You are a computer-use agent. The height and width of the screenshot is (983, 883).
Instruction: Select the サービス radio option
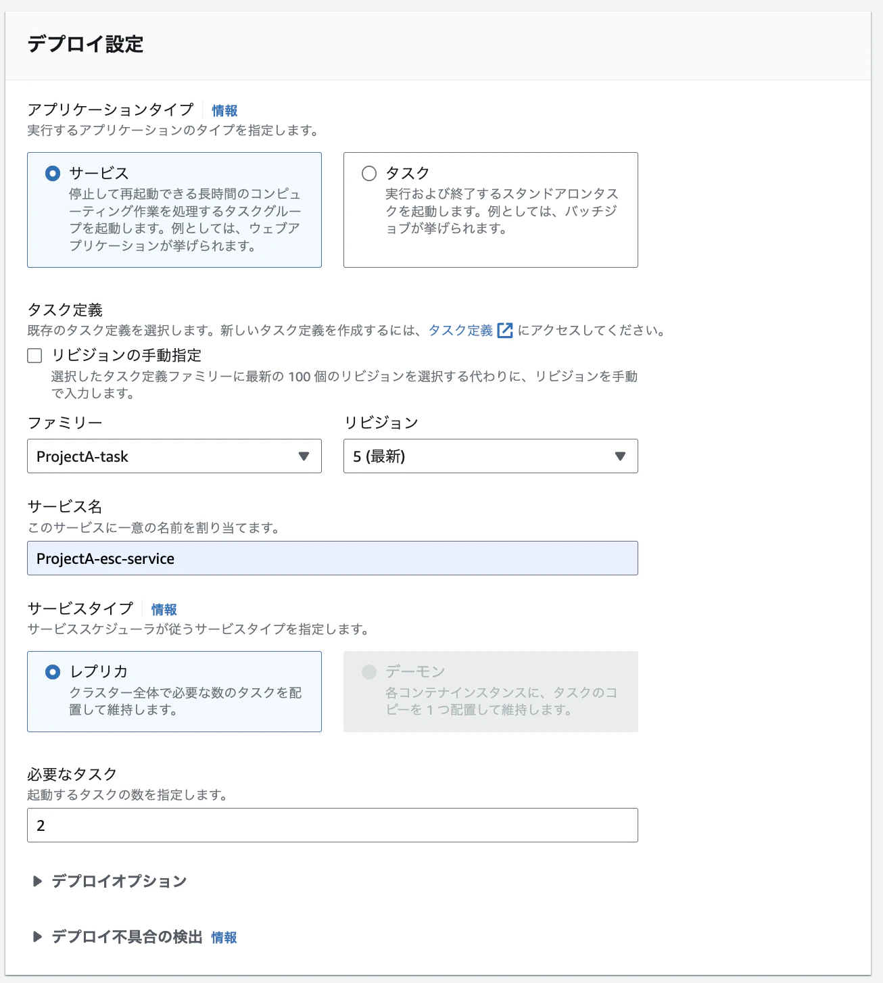click(x=53, y=174)
